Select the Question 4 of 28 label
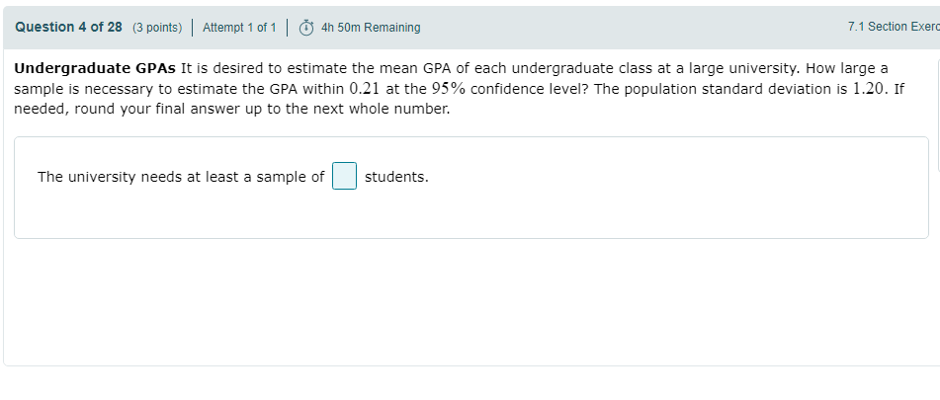Image resolution: width=940 pixels, height=400 pixels. pyautogui.click(x=68, y=28)
